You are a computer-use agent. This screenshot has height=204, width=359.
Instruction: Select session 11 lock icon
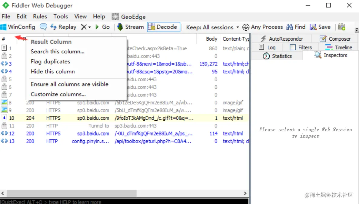[4, 125]
